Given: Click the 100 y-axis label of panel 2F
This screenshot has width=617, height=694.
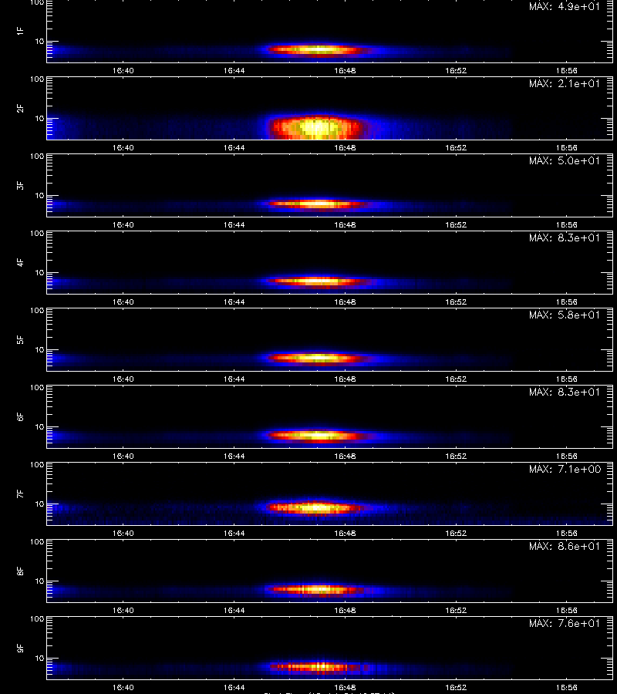Looking at the screenshot, I should [x=37, y=79].
